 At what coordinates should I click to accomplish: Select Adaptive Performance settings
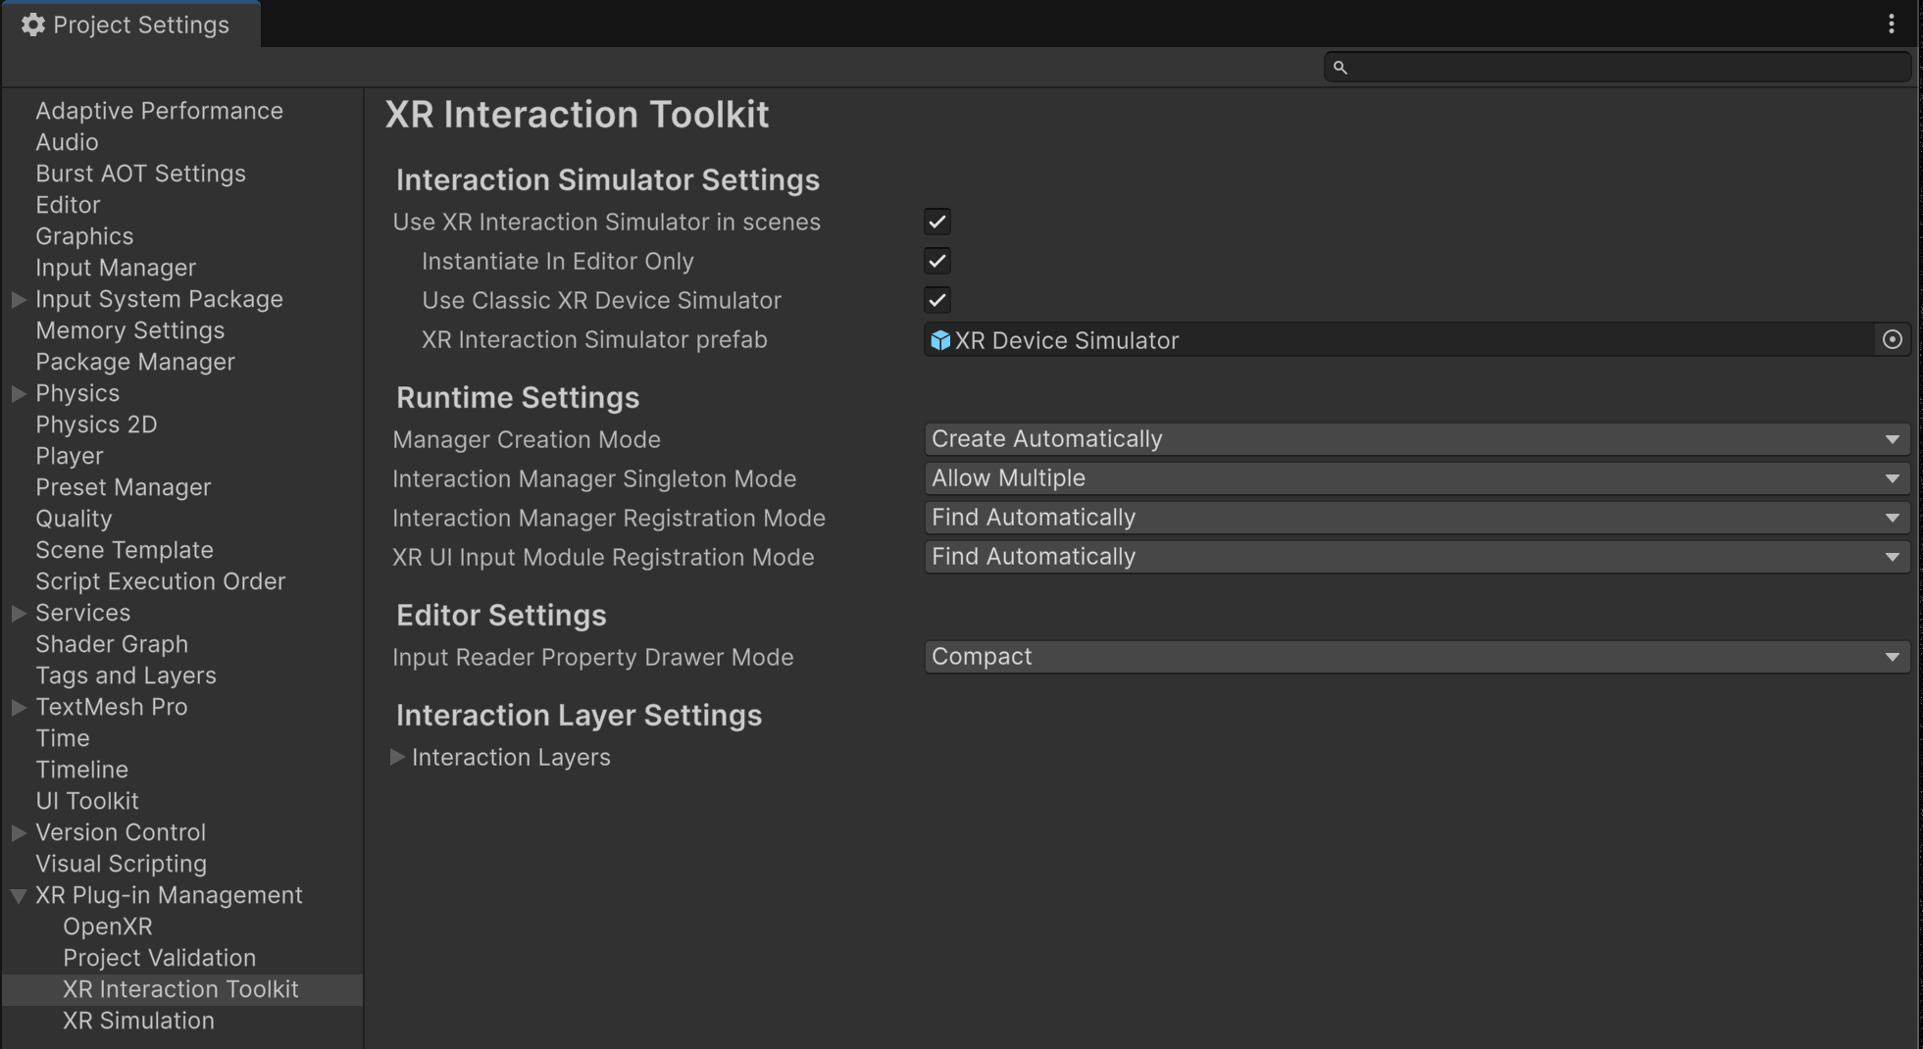[159, 111]
